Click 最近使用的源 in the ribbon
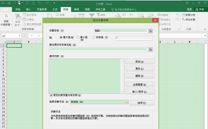Screen dimensions: 208x129 (32, 24)
